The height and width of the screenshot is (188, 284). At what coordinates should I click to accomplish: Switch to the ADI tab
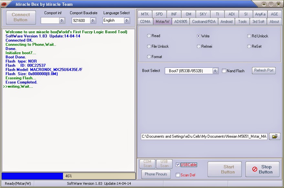pos(231,14)
